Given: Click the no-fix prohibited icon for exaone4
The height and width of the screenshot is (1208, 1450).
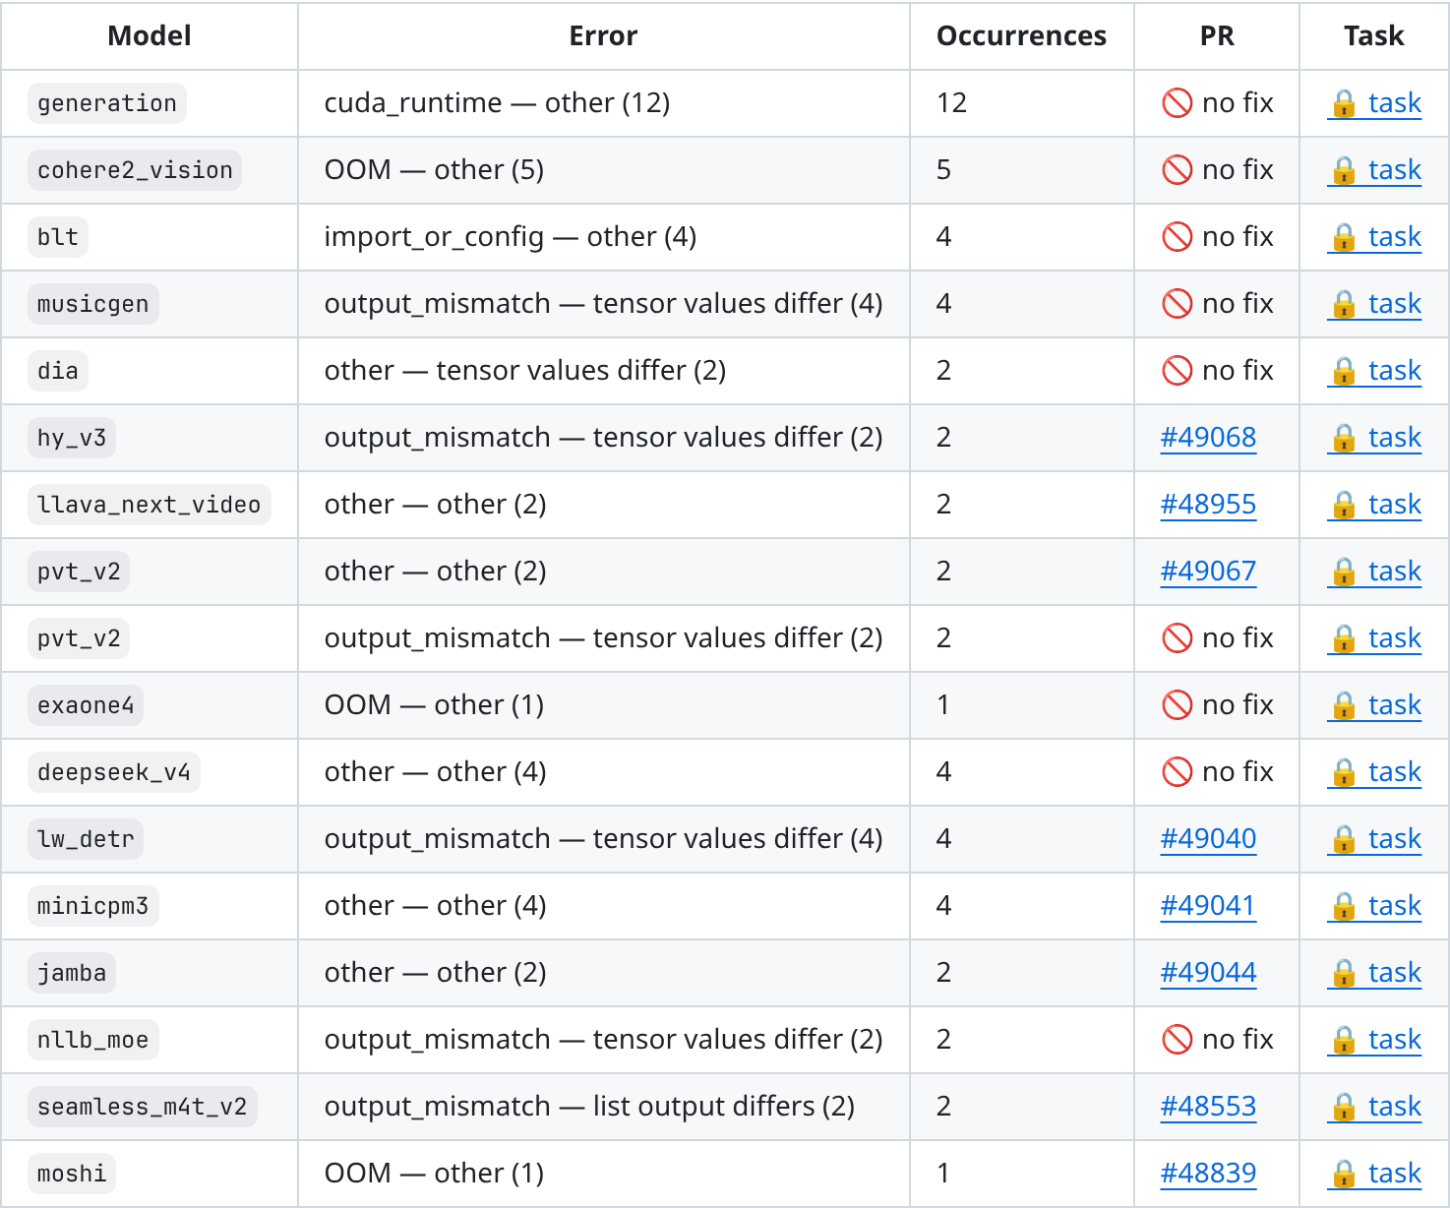Looking at the screenshot, I should click(x=1177, y=705).
